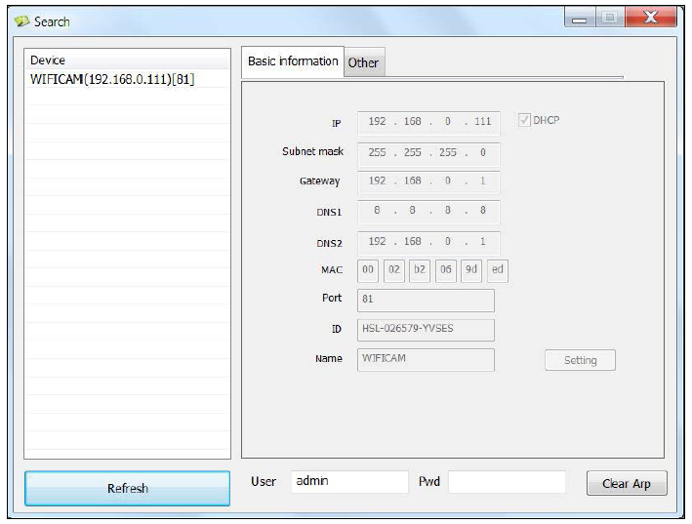Minimize the Search window
692x524 pixels.
[x=580, y=19]
